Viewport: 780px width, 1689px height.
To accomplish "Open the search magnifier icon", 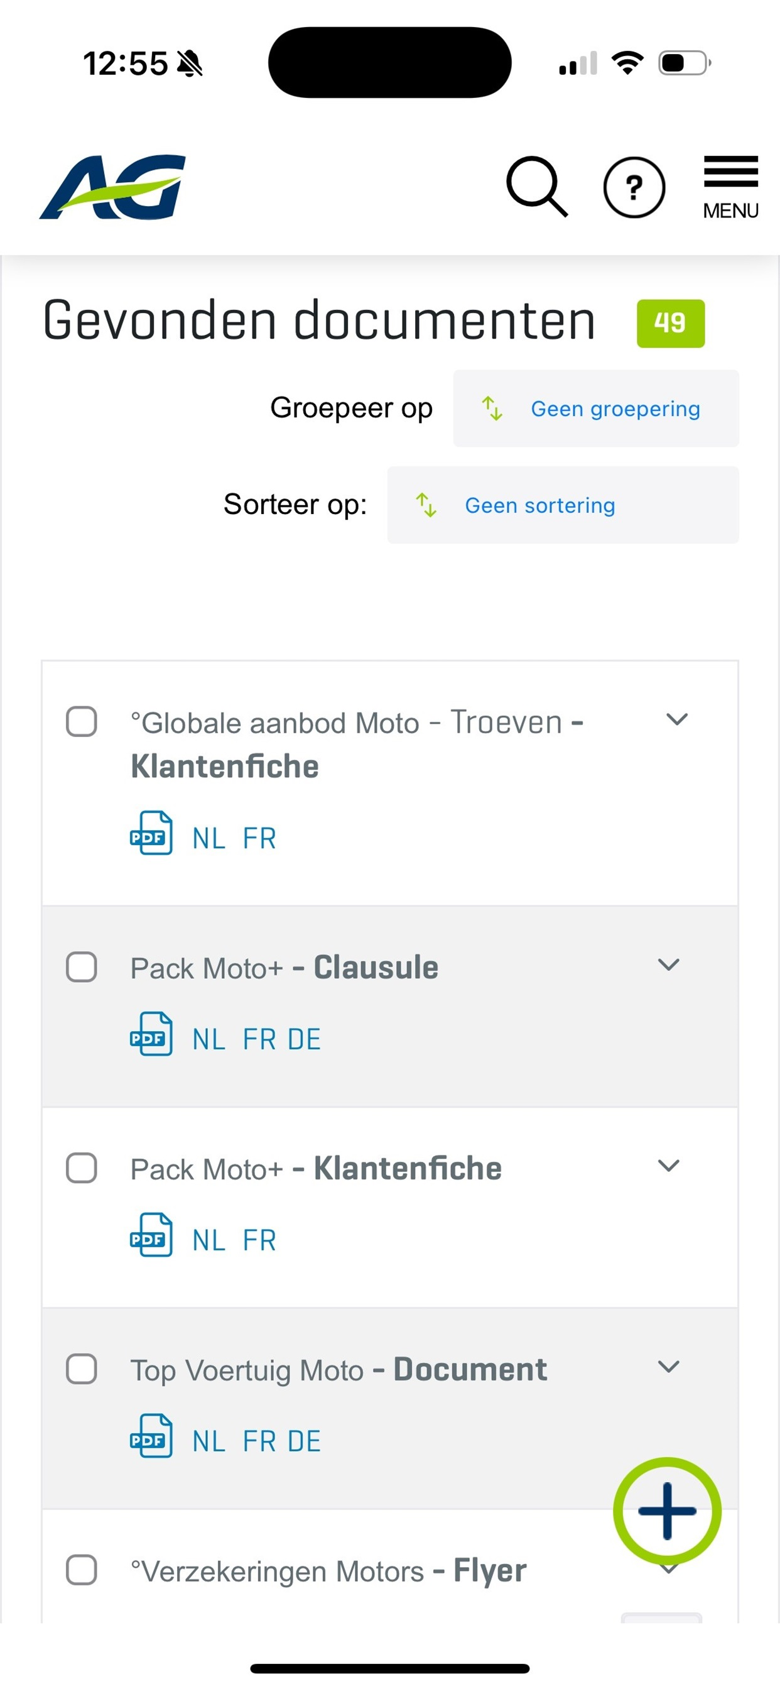I will 536,187.
